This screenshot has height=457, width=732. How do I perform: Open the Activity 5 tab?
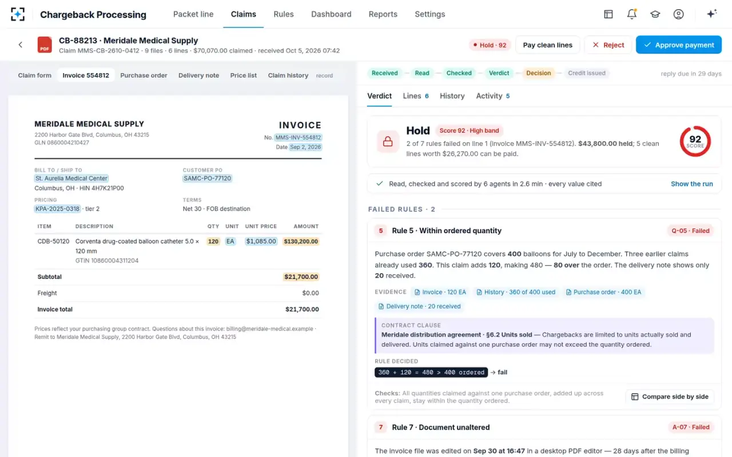tap(493, 96)
